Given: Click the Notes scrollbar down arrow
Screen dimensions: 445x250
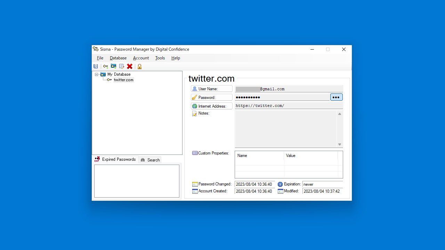Looking at the screenshot, I should coord(340,144).
